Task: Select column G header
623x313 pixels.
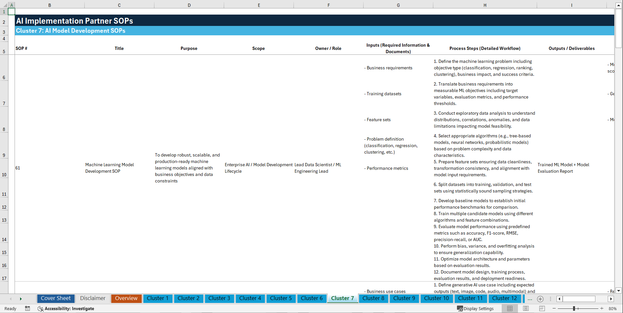Action: click(x=398, y=5)
